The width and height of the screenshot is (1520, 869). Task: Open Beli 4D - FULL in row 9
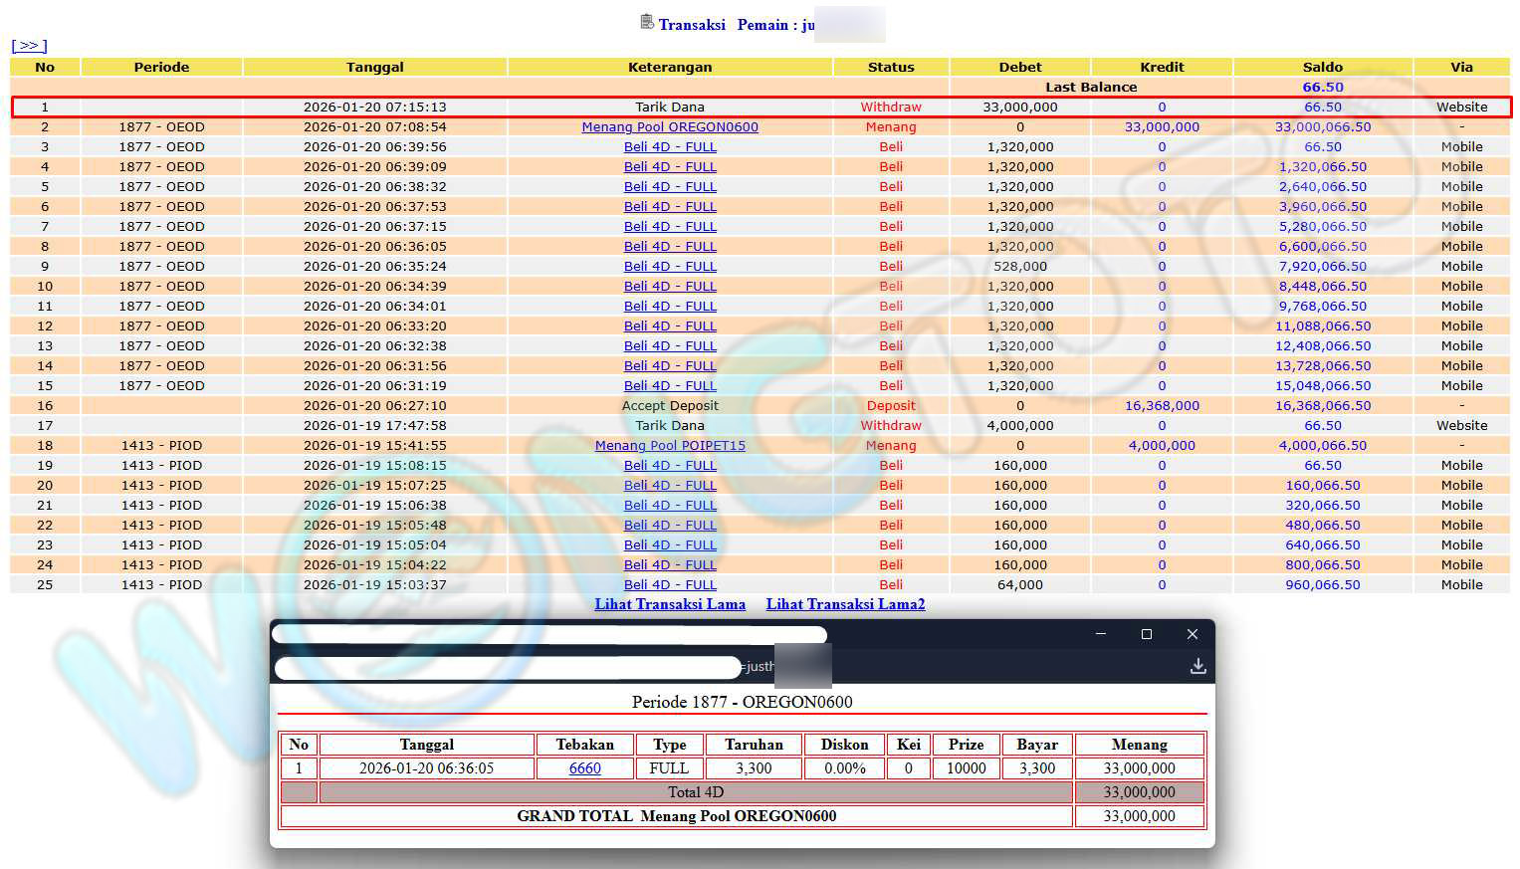(670, 267)
